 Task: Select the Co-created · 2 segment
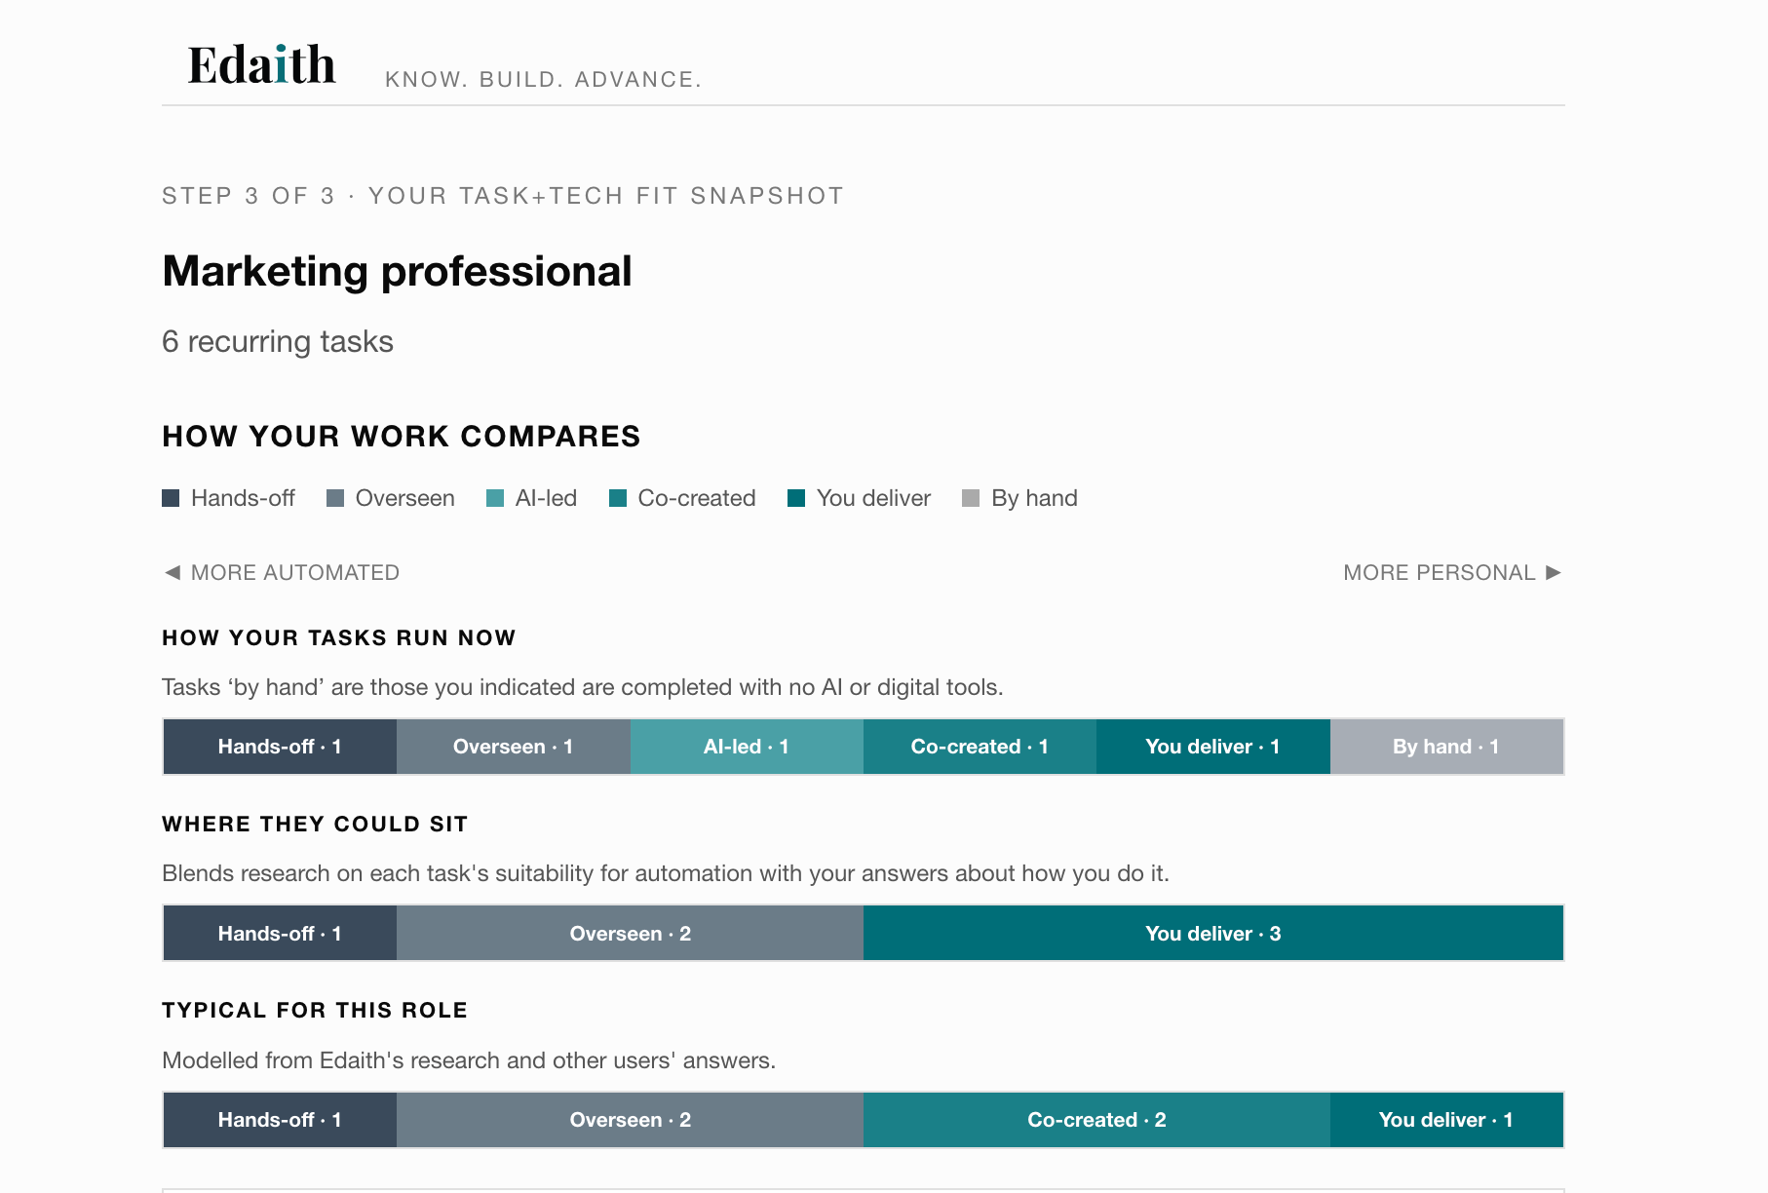click(x=1096, y=1120)
